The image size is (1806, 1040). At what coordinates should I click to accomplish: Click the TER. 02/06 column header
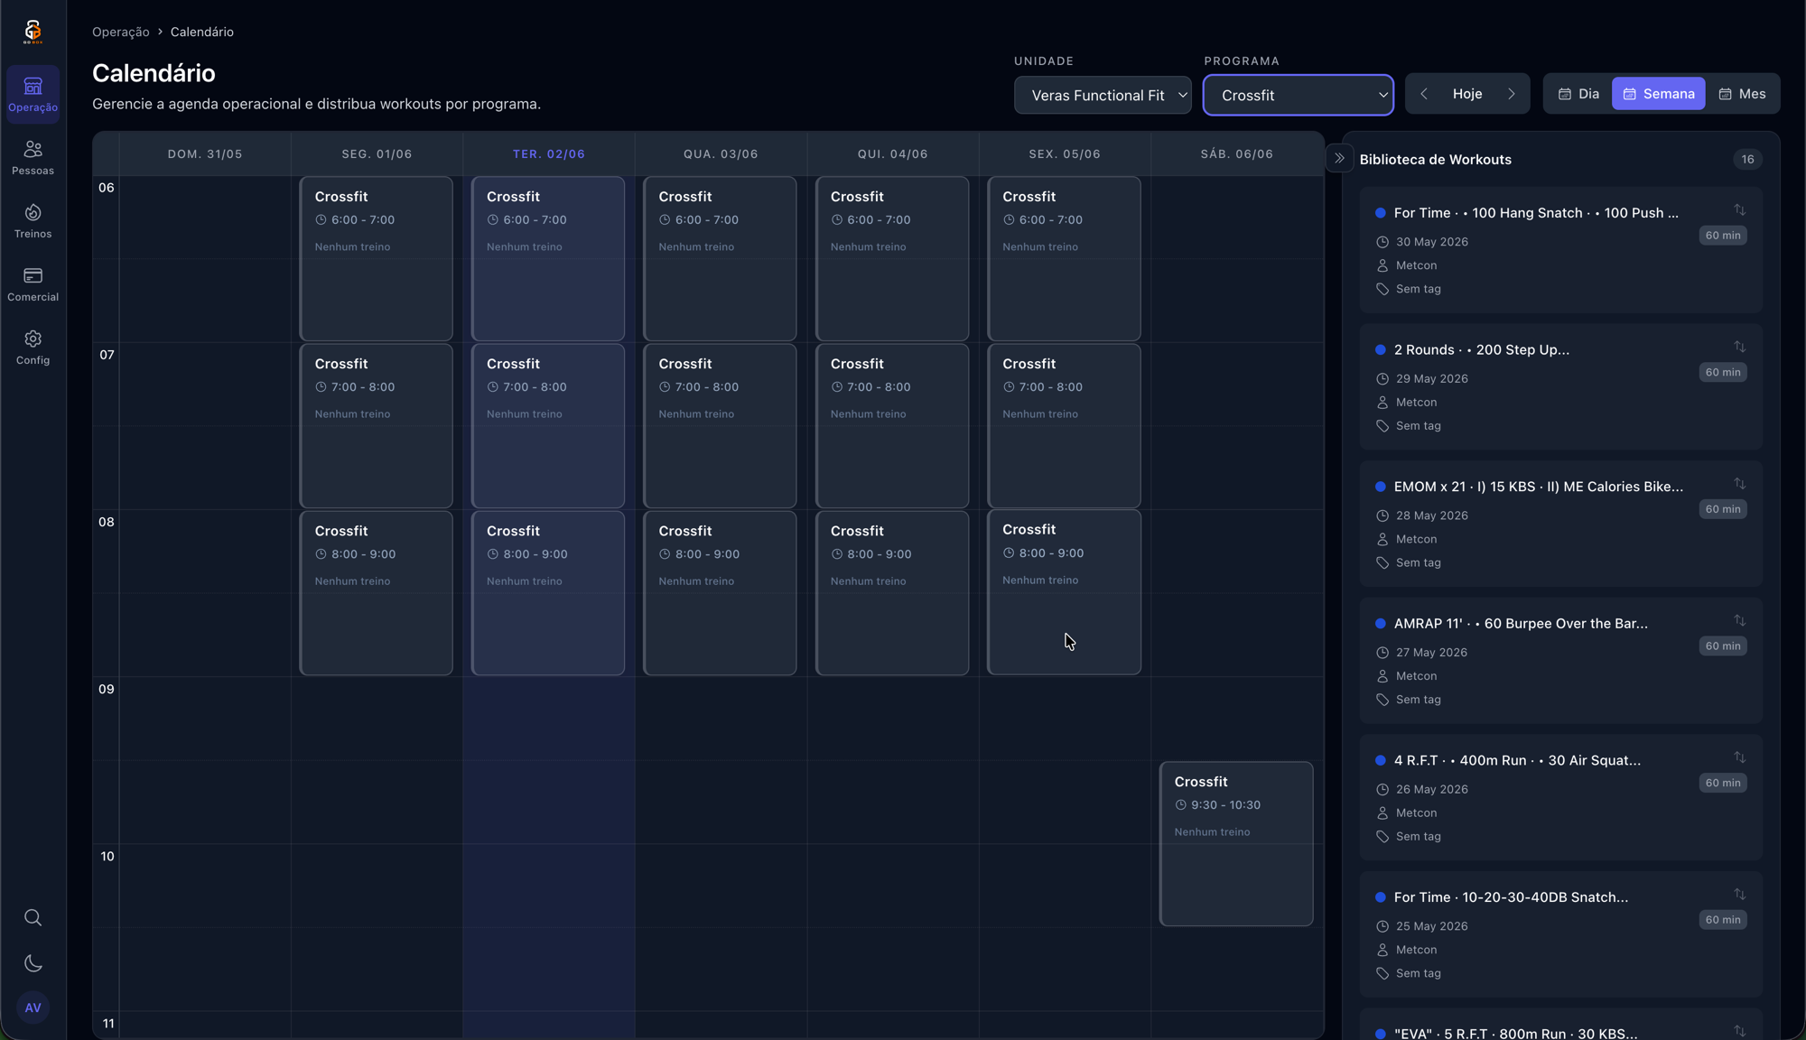pos(549,154)
